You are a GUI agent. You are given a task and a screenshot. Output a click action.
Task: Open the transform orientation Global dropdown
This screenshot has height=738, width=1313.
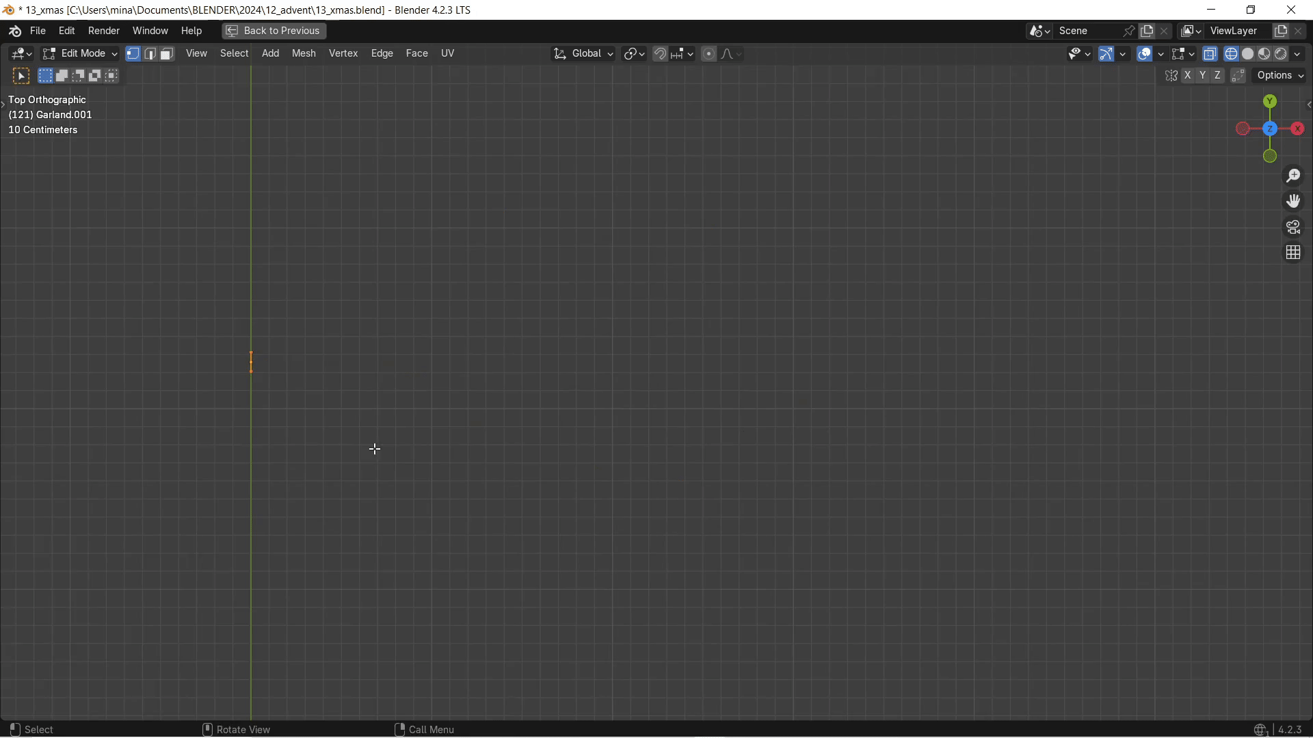[x=583, y=53]
